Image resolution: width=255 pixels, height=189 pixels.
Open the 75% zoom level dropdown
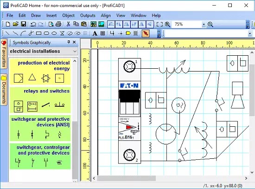[x=204, y=25]
